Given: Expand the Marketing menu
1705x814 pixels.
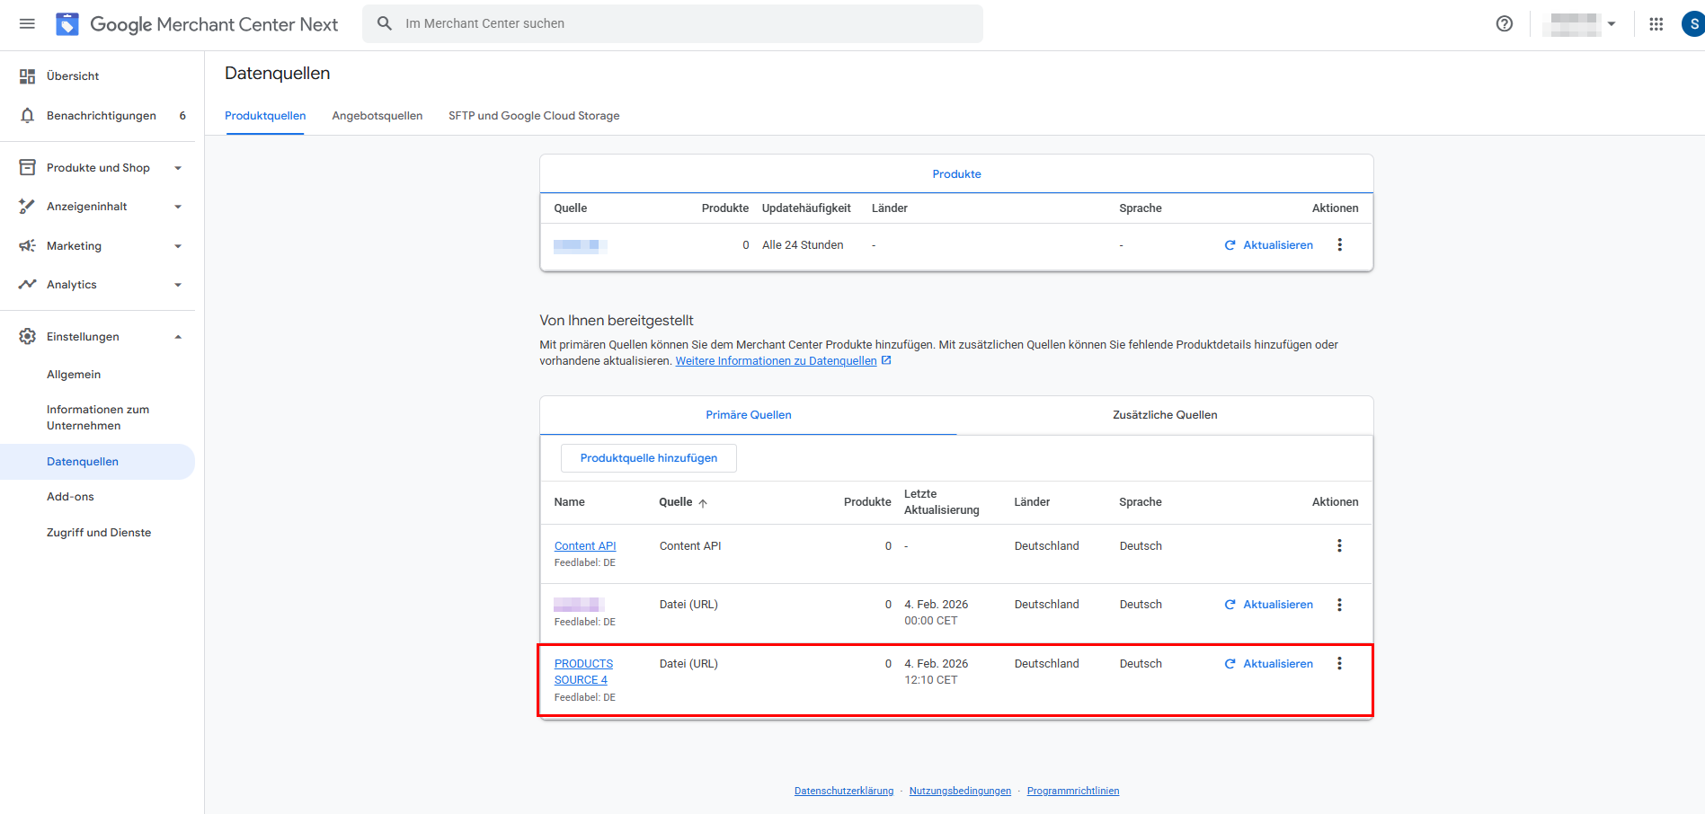Looking at the screenshot, I should coord(178,246).
